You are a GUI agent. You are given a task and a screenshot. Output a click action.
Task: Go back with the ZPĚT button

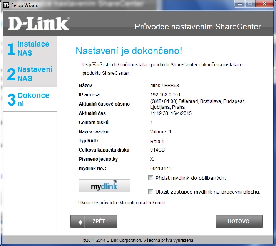coord(94,221)
